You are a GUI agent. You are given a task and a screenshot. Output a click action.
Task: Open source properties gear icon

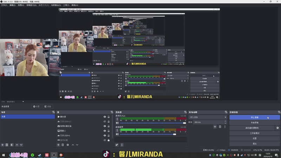point(68,145)
